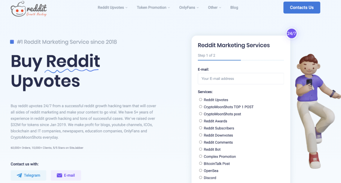The image size is (341, 183).
Task: Click the blue square bullet before tagline
Action: (x=12, y=42)
